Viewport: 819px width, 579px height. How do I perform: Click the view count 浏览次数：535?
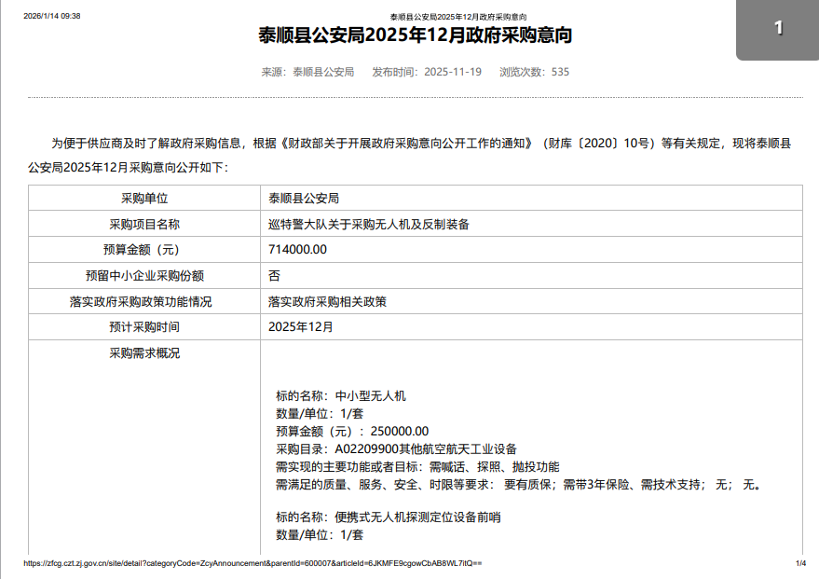point(534,72)
